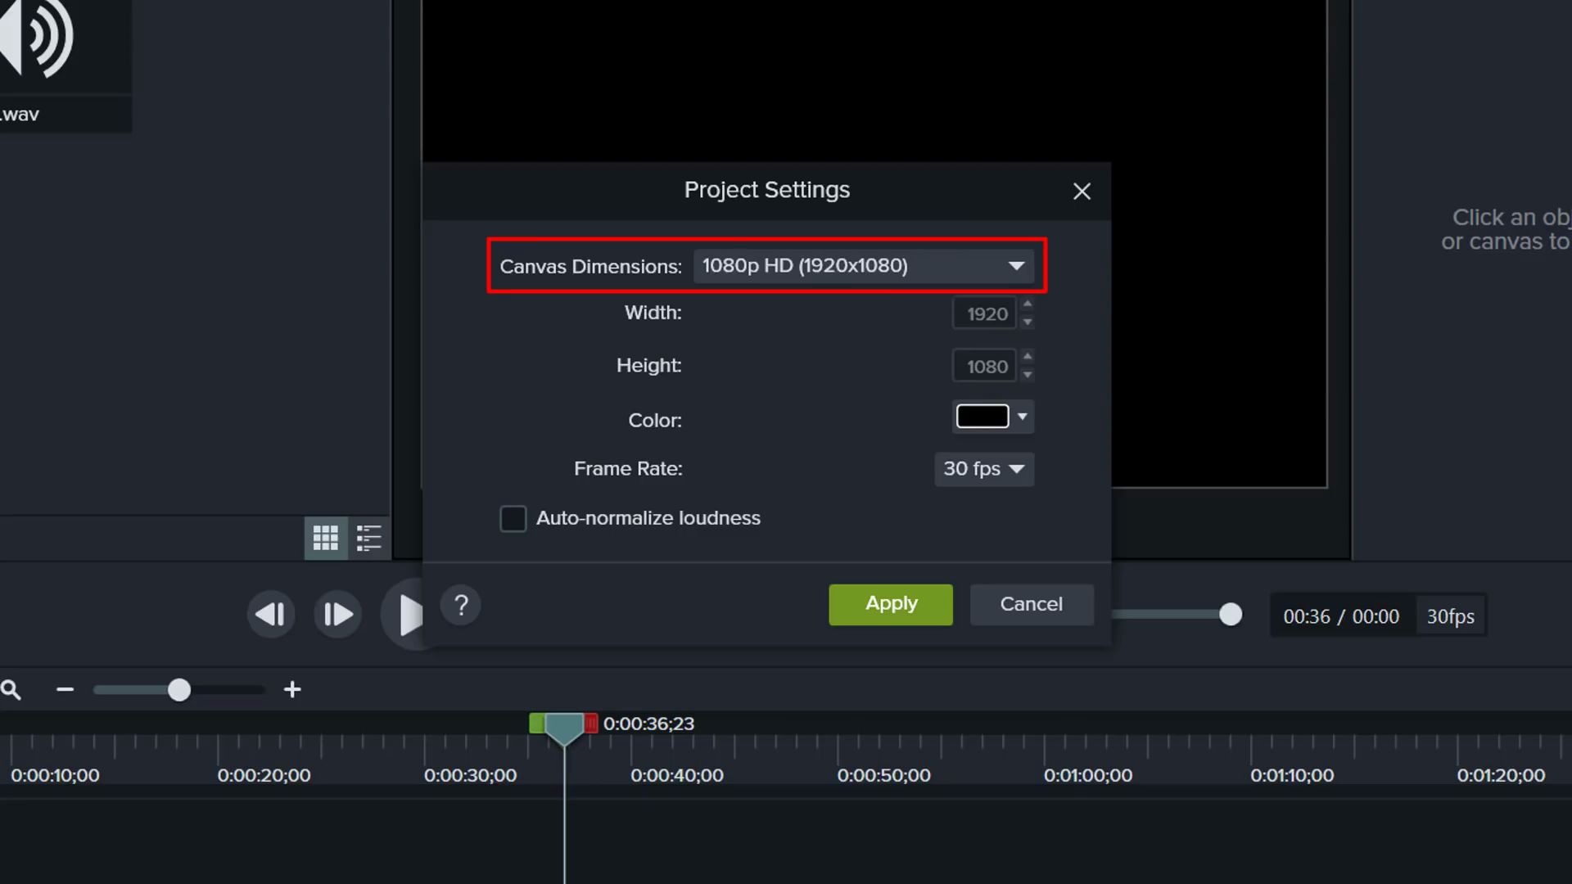This screenshot has height=884, width=1572.
Task: Click the timeline zoom-in plus icon
Action: pyautogui.click(x=292, y=690)
